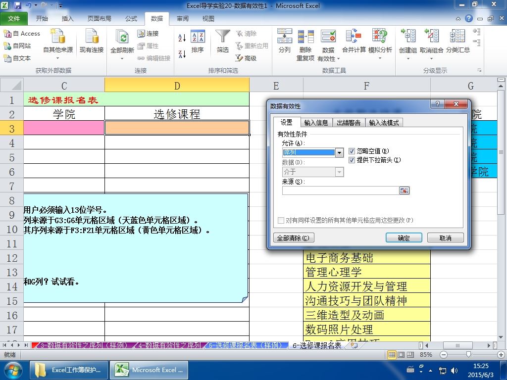Switch to Formulas (公式) ribbon tab
The image size is (507, 380).
131,19
